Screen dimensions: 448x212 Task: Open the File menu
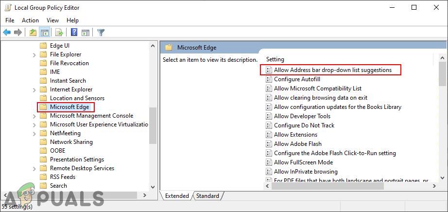coord(10,20)
